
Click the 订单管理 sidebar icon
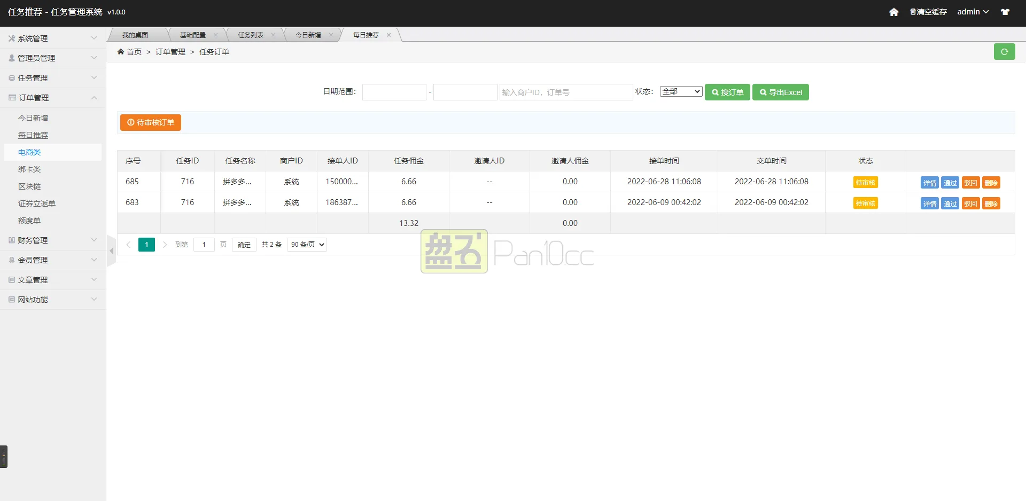click(11, 97)
